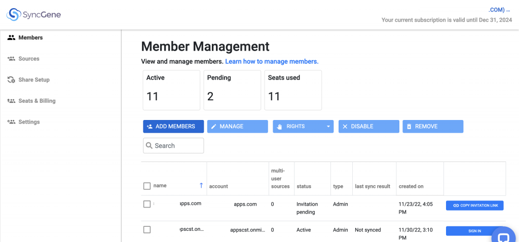The height and width of the screenshot is (242, 519).
Task: Toggle the select-all checkbox in header
Action: pos(147,186)
